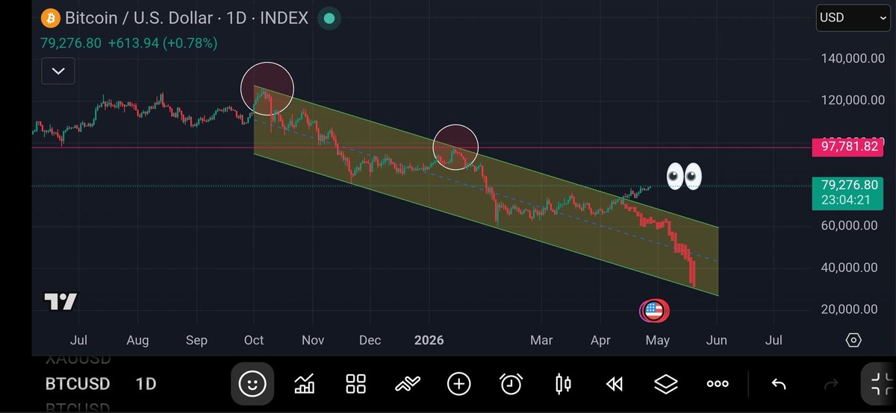Create an alert with the clock icon

pyautogui.click(x=511, y=384)
